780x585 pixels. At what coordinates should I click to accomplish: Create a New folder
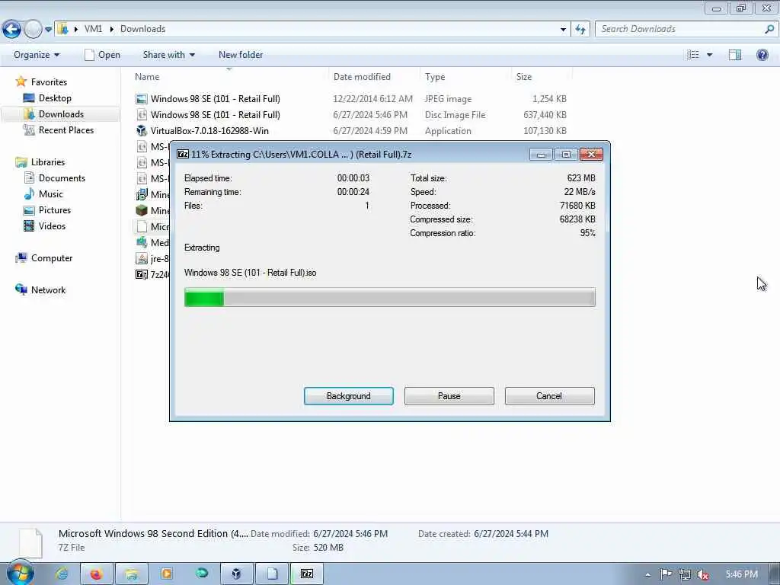click(x=241, y=55)
